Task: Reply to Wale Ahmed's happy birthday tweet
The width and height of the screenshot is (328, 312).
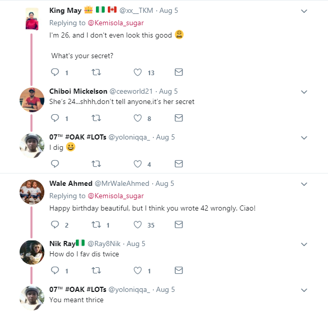Action: [x=55, y=224]
